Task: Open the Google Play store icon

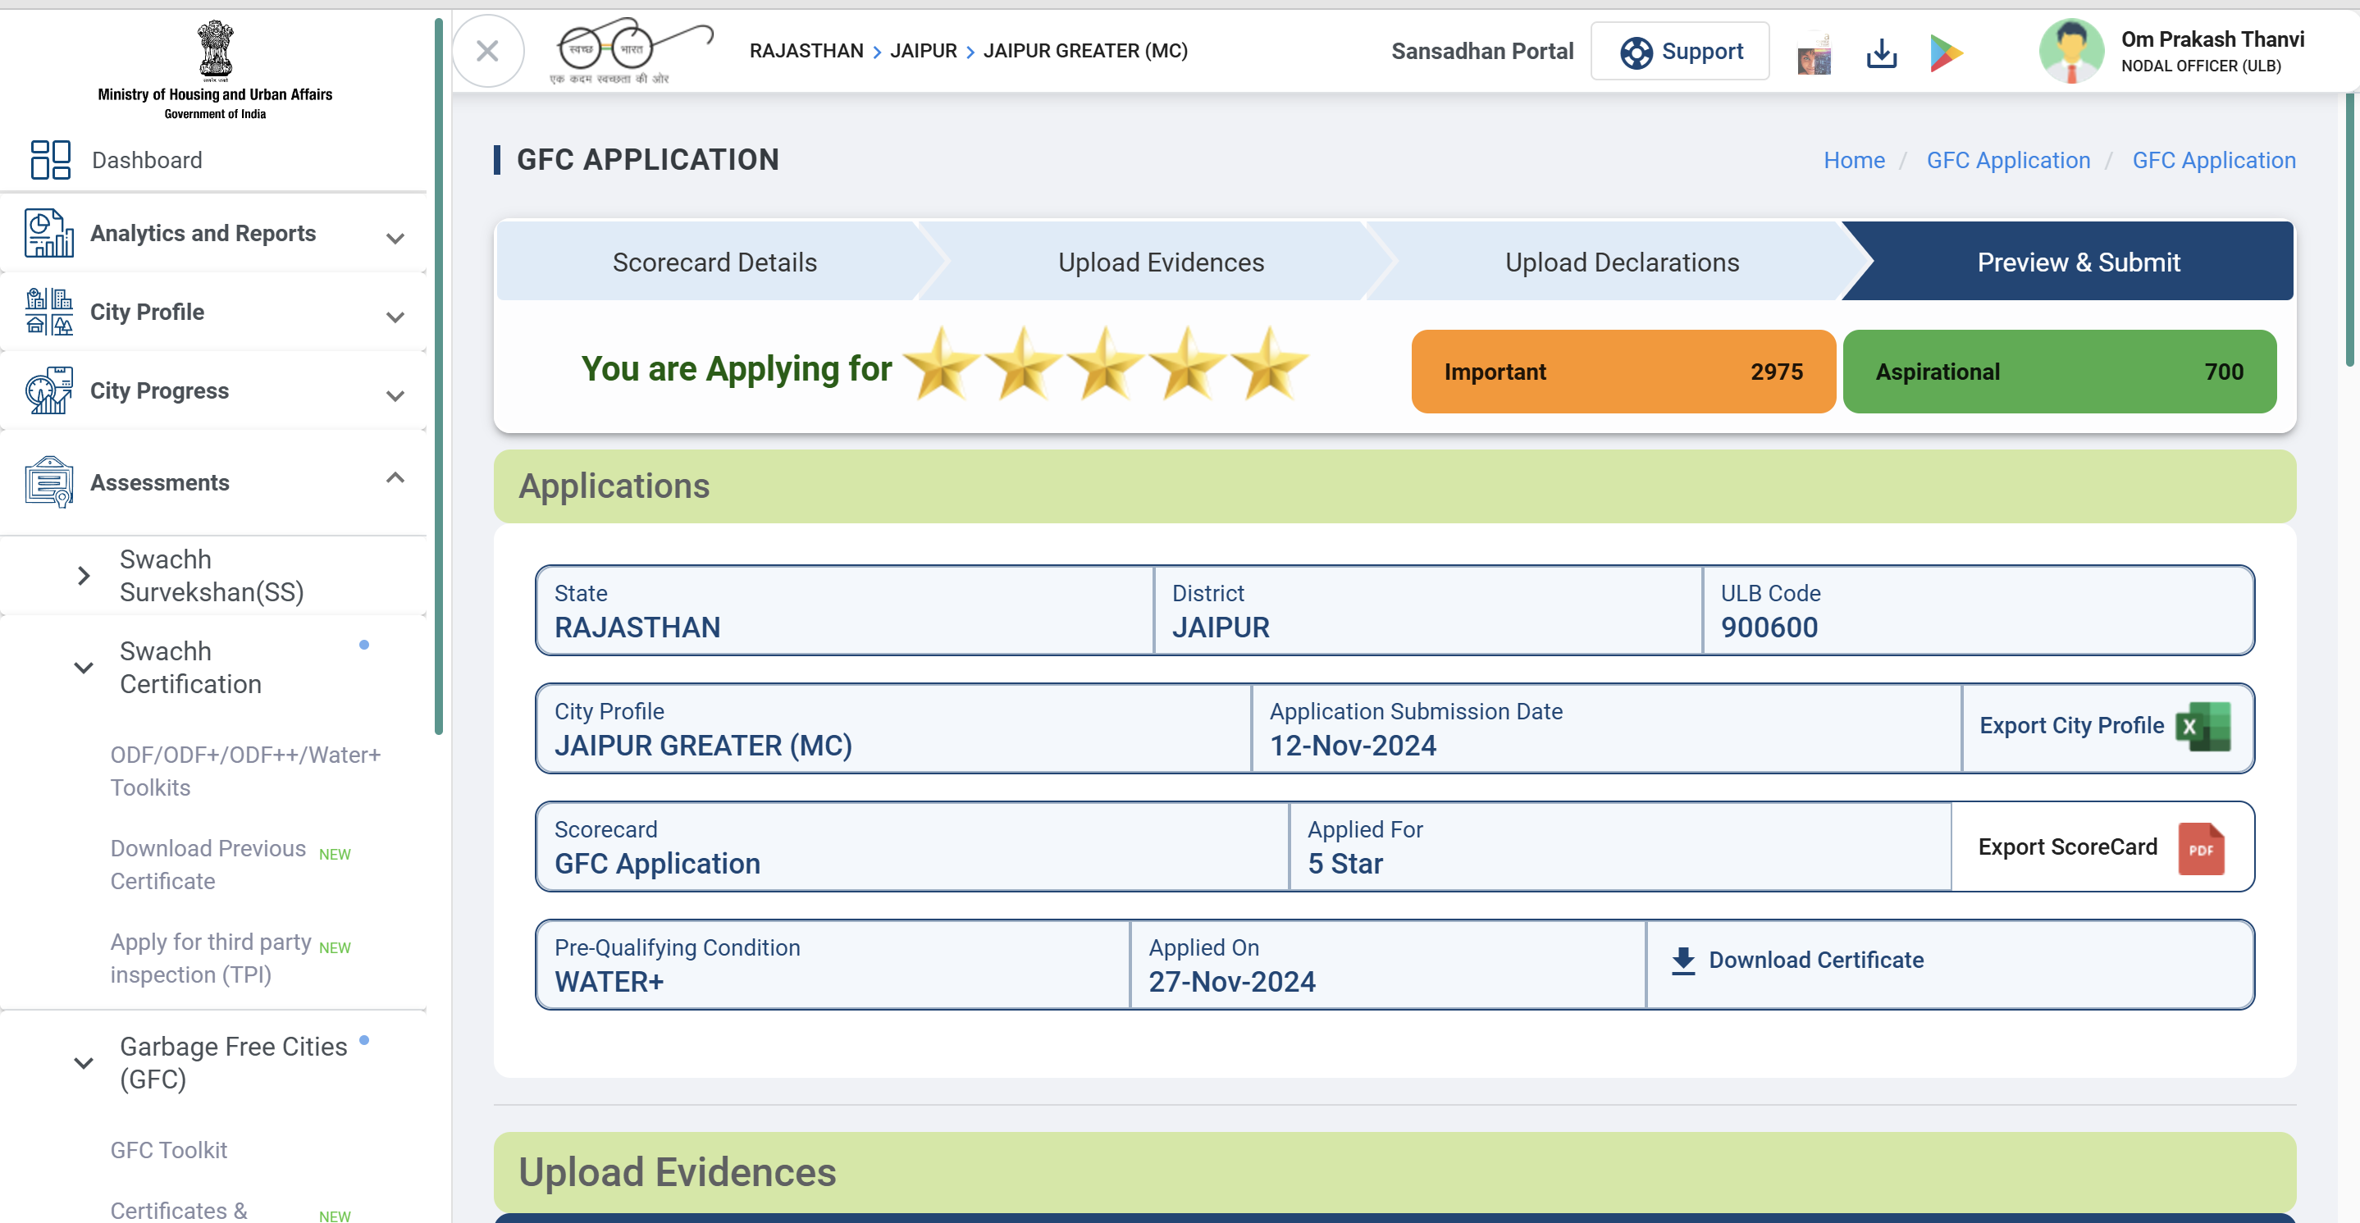Action: [1946, 53]
